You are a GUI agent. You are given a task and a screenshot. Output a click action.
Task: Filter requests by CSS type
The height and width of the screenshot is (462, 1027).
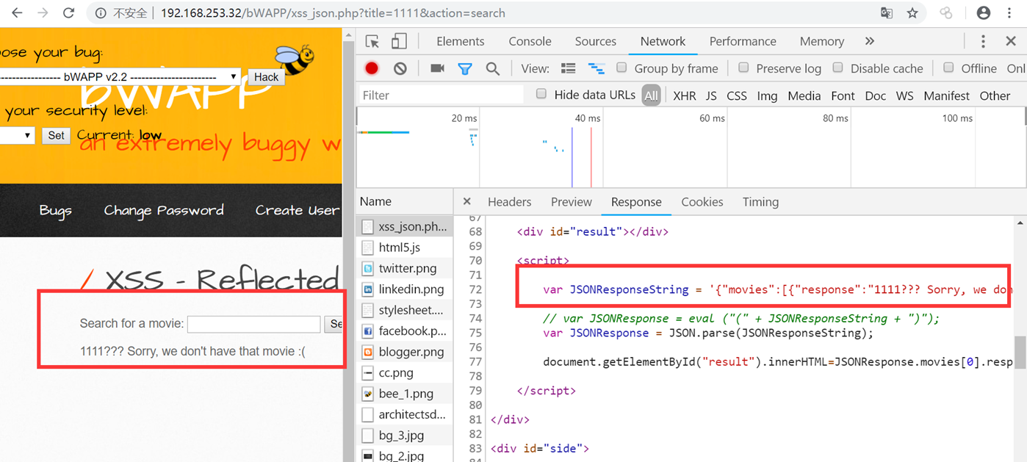click(x=737, y=95)
